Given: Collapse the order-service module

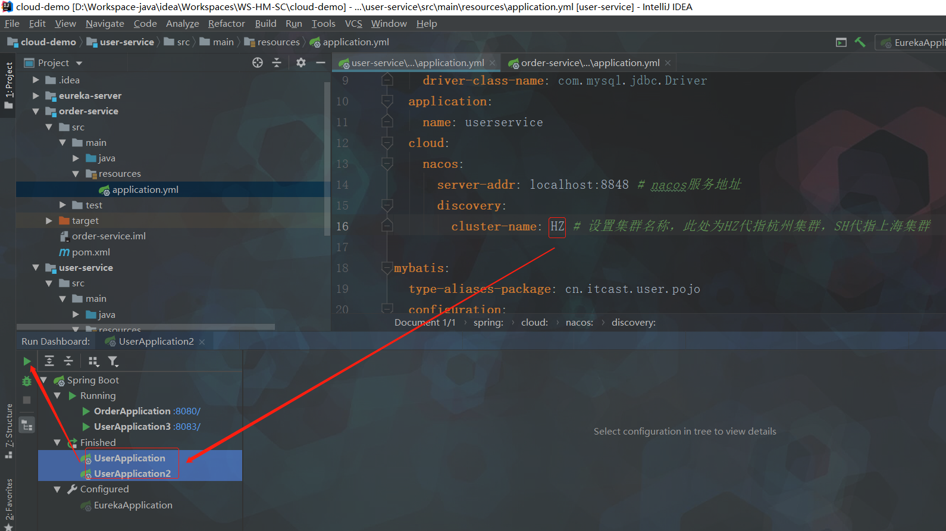Looking at the screenshot, I should 36,111.
